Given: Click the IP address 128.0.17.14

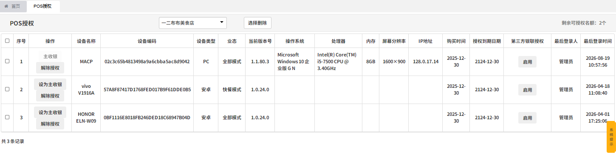Looking at the screenshot, I should tap(426, 62).
